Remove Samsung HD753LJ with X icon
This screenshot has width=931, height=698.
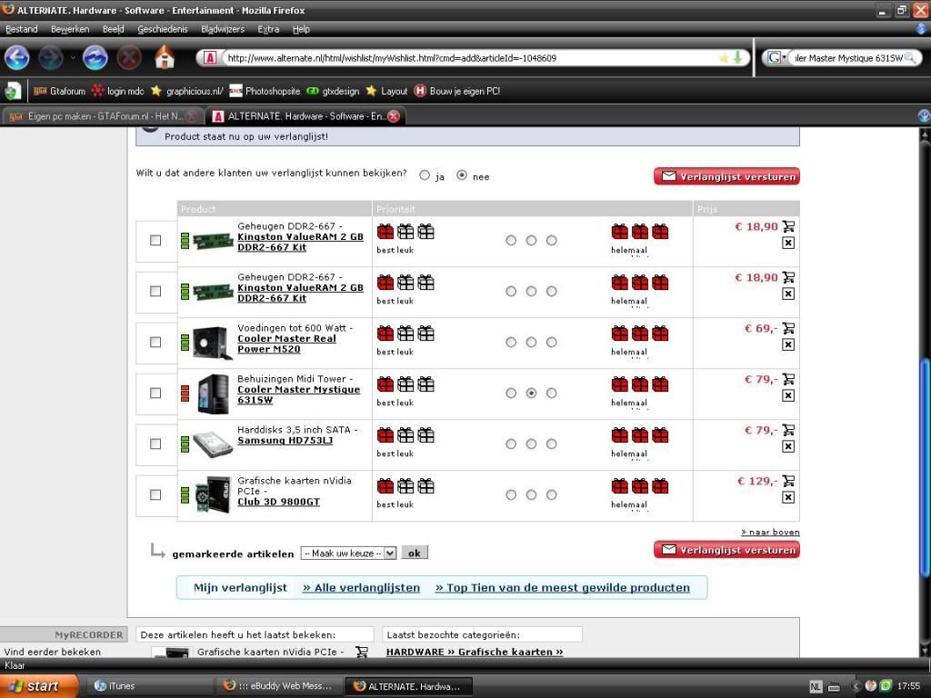click(788, 447)
